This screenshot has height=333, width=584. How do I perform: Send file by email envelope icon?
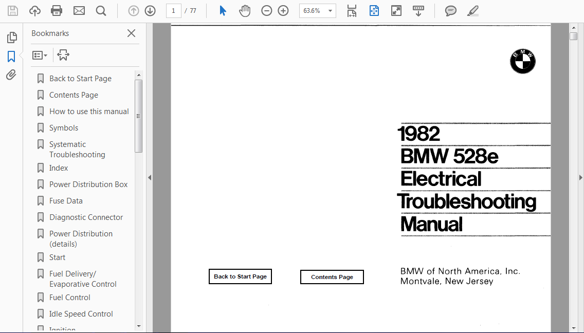(x=79, y=11)
